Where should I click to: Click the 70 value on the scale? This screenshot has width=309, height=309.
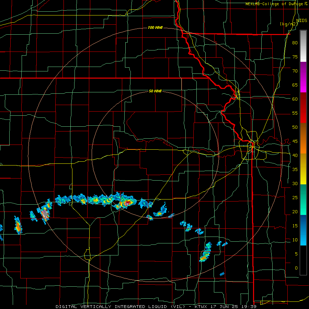(x=295, y=71)
